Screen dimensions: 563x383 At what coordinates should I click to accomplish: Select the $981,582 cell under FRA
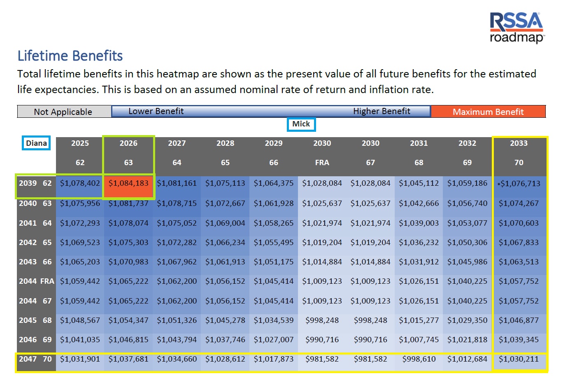tap(322, 359)
